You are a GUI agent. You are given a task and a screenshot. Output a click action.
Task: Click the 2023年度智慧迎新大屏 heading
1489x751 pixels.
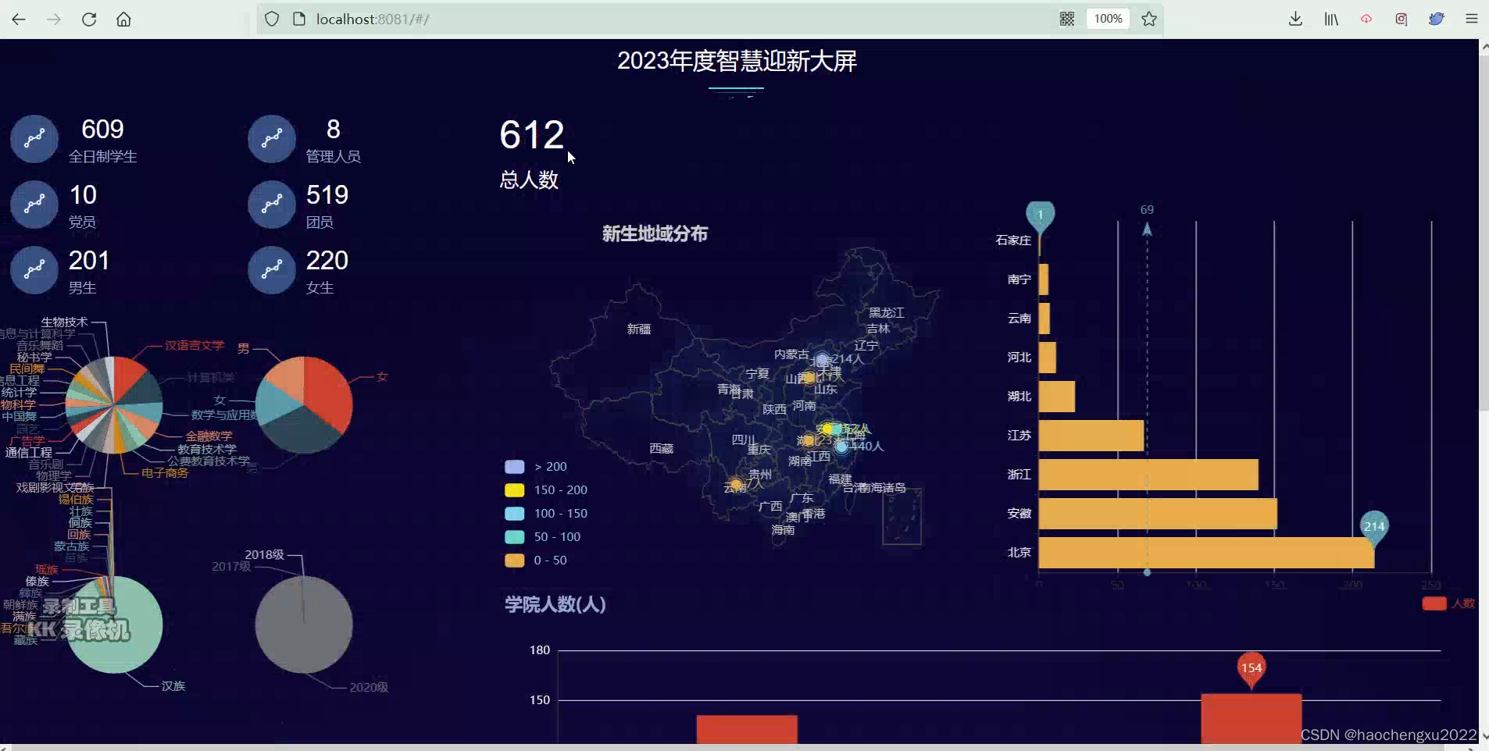tap(737, 61)
